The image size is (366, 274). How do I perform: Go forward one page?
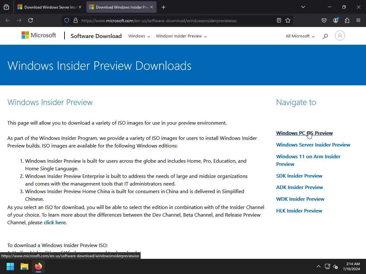(x=19, y=21)
